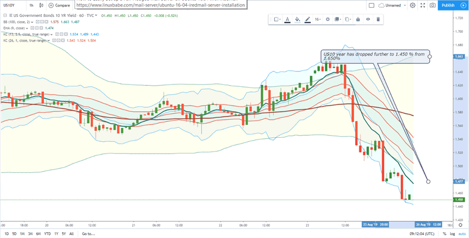Open the 1h timeframe interval selector
The width and height of the screenshot is (469, 238).
tap(31, 5)
